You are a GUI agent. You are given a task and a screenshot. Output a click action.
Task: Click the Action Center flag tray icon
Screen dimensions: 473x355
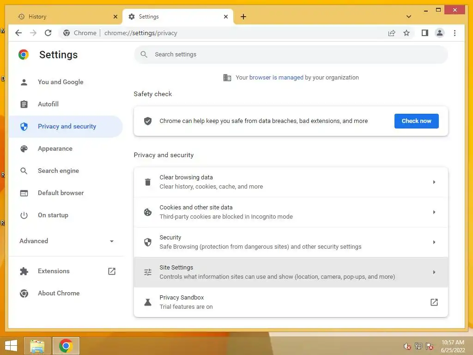[x=430, y=346]
